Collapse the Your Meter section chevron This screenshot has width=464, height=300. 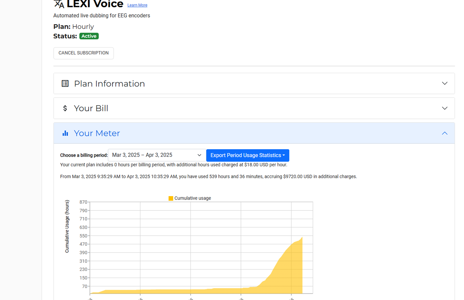coord(445,133)
